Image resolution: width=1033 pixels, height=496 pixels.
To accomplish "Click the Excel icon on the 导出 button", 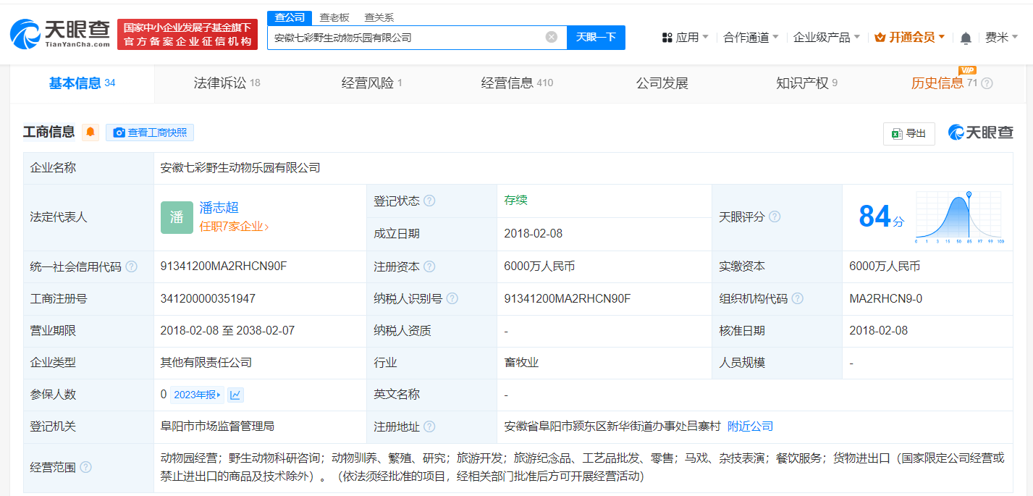I will click(x=897, y=133).
